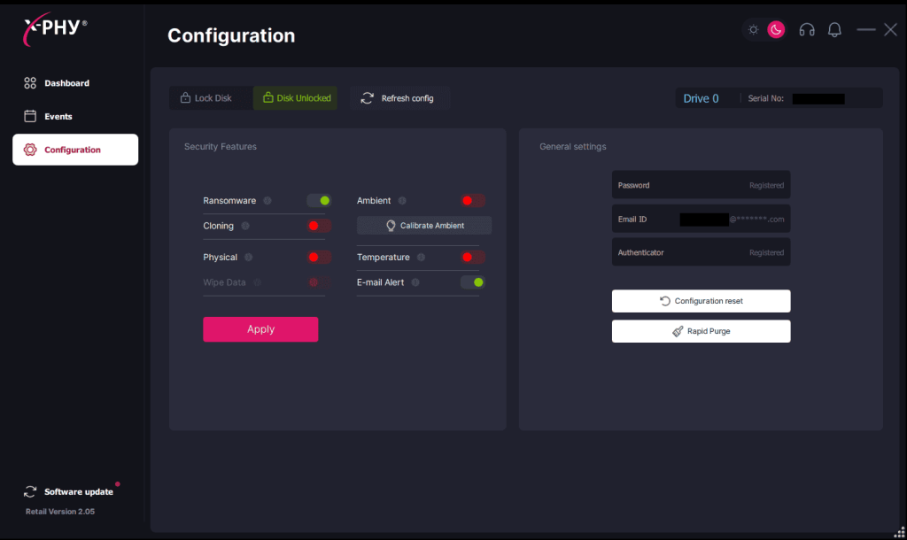Viewport: 907px width, 540px height.
Task: Open the notifications bell icon
Action: click(x=834, y=30)
